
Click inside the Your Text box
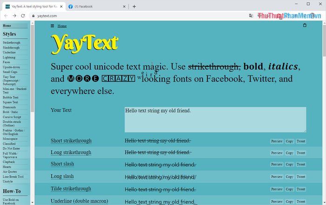(215, 120)
